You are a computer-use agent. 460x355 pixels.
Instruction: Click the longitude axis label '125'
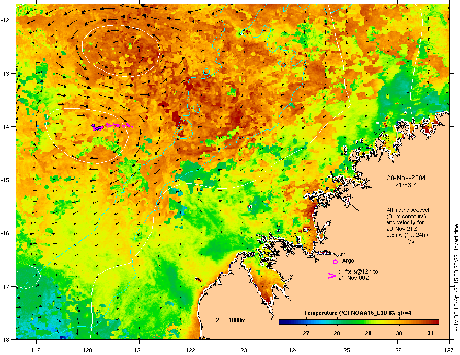(x=346, y=350)
